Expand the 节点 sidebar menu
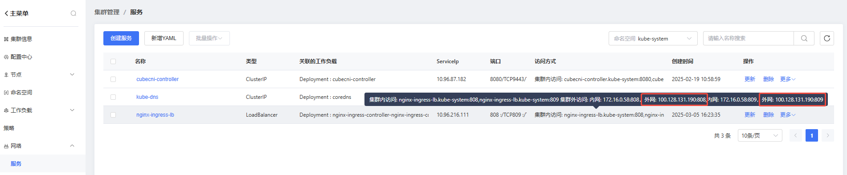The height and width of the screenshot is (175, 847). pyautogui.click(x=39, y=75)
